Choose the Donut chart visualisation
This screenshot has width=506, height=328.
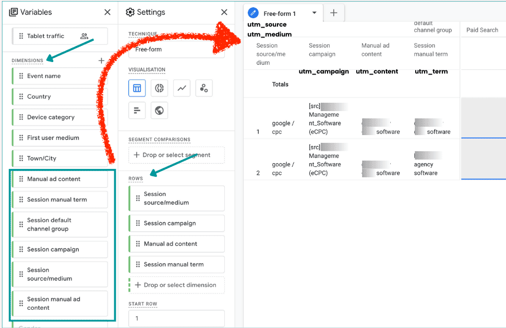click(x=159, y=88)
